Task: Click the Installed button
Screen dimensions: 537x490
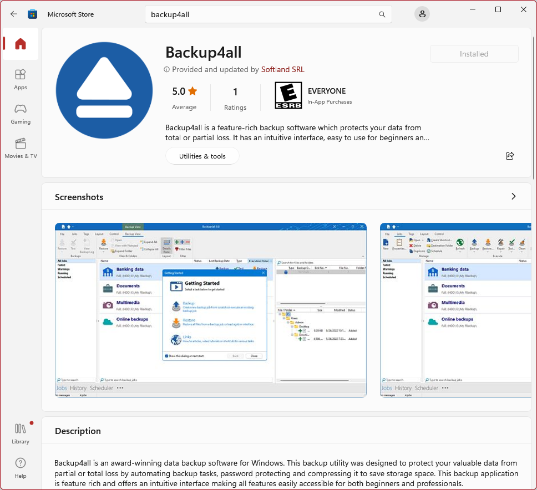Action: coord(474,54)
